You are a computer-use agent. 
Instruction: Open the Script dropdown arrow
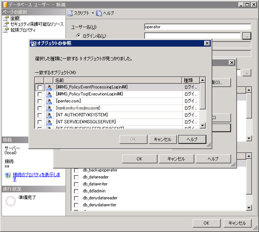pos(93,13)
